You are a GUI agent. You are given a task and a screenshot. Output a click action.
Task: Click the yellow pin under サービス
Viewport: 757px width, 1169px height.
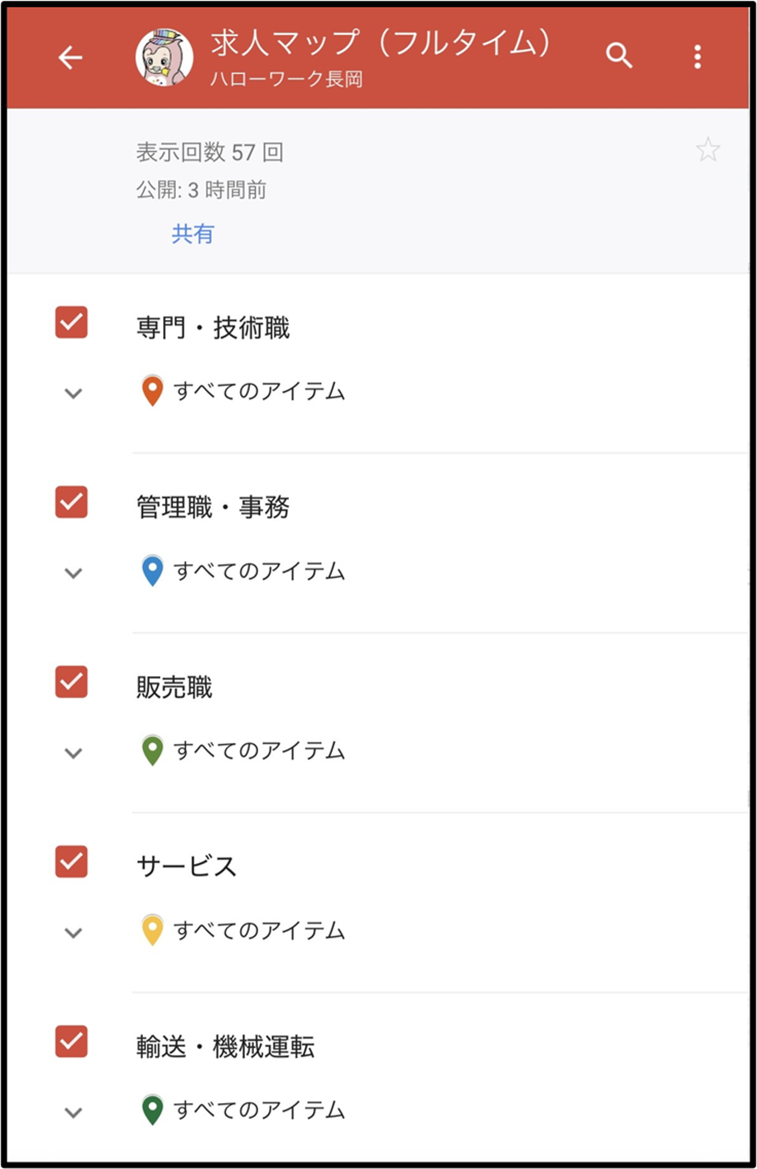click(x=152, y=930)
